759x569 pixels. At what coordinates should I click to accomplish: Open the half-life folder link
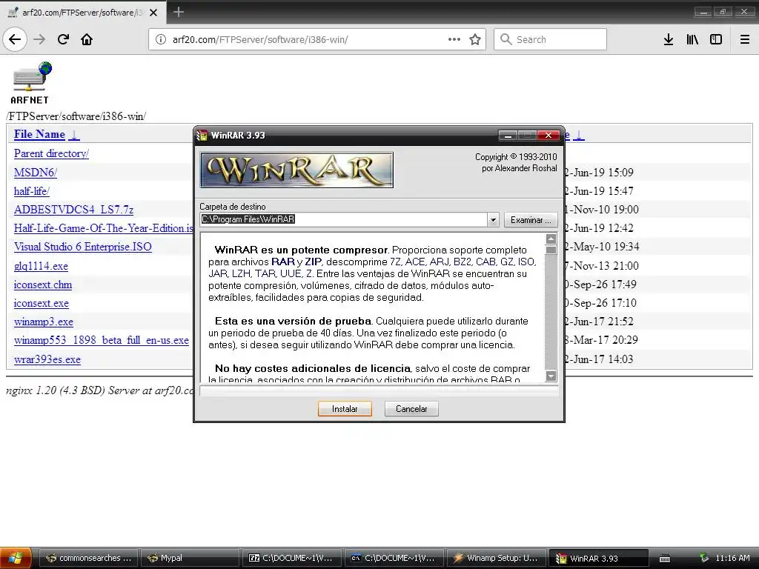click(31, 191)
